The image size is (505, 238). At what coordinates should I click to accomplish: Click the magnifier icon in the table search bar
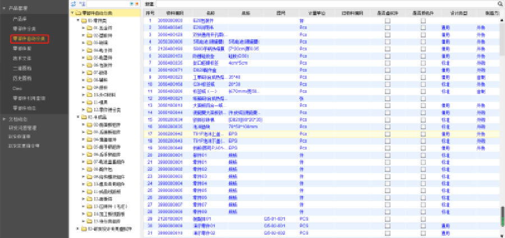[500, 4]
